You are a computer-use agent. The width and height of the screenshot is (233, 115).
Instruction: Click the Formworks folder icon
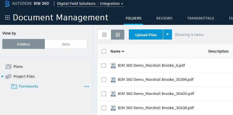pyautogui.click(x=14, y=86)
